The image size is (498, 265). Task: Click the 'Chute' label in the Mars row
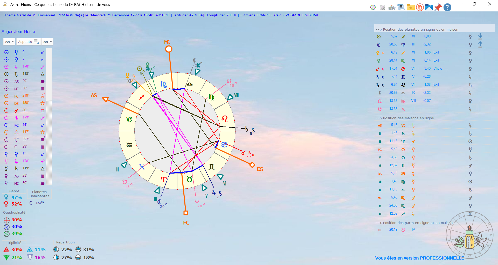tap(438, 69)
